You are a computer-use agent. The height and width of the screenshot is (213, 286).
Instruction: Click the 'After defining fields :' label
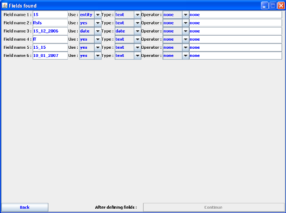pos(116,208)
